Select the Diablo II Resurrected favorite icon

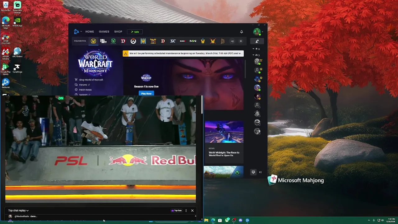tap(153, 41)
